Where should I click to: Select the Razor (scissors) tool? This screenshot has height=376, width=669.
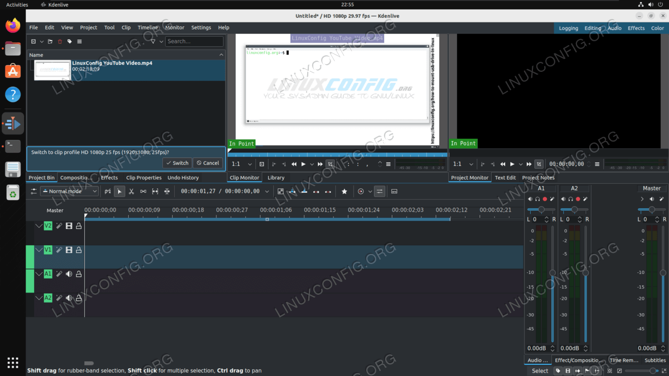pos(131,192)
